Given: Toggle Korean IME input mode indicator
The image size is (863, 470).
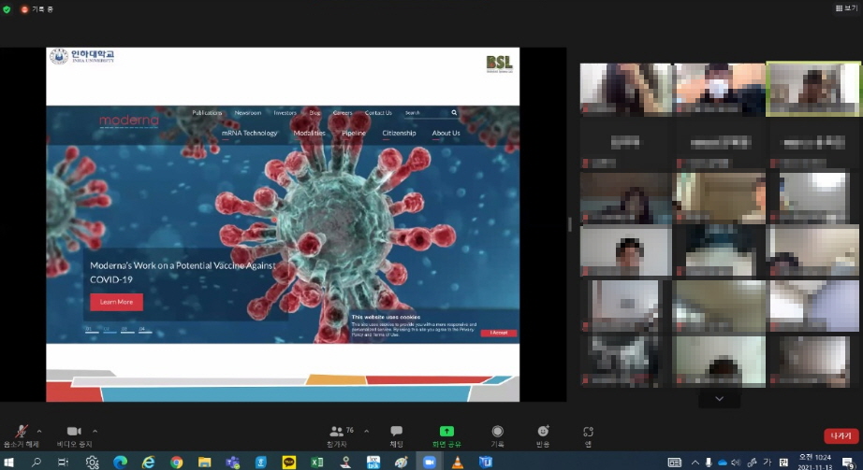Looking at the screenshot, I should (768, 463).
